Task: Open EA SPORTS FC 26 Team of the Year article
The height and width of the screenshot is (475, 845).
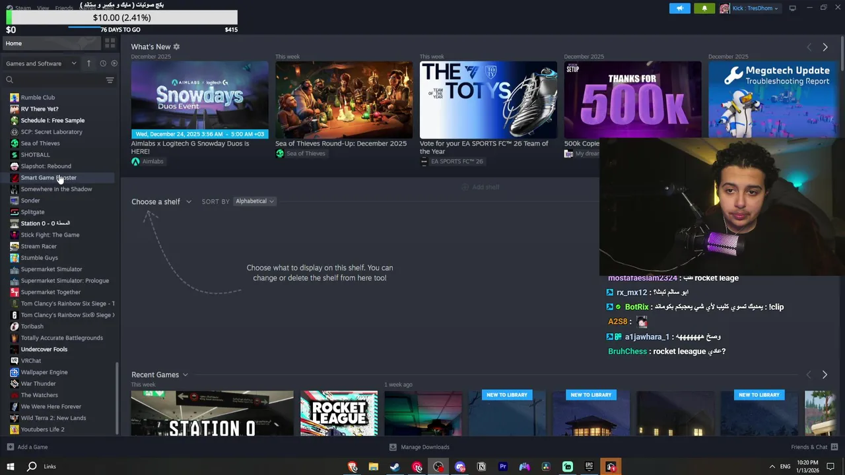Action: click(484, 147)
